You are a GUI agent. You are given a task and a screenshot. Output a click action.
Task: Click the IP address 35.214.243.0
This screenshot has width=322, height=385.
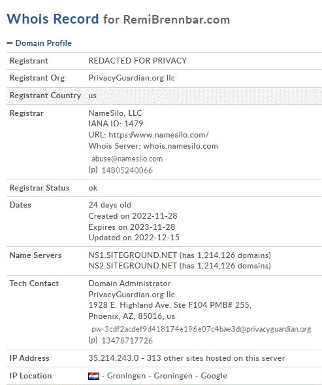[x=114, y=358]
